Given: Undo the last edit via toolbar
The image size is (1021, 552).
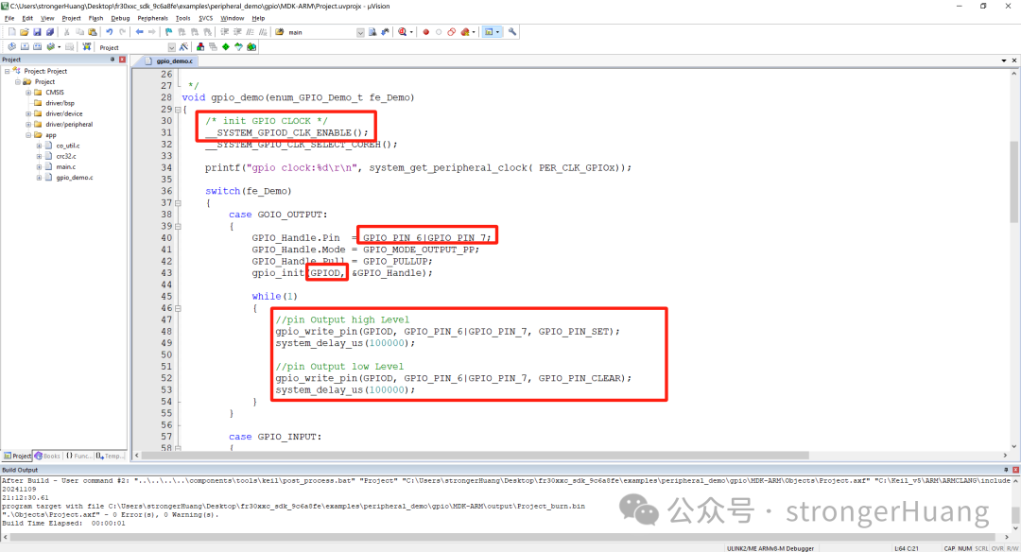Looking at the screenshot, I should 110,32.
